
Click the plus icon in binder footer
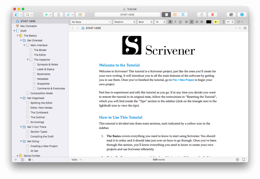point(16,160)
